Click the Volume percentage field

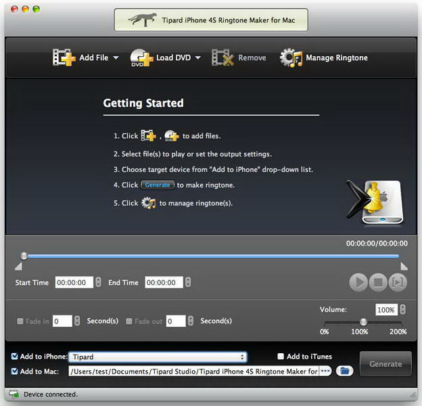pos(386,310)
